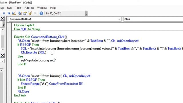Click the Break (pause) toolbar icon
This screenshot has width=183, height=103.
pyautogui.click(x=4, y=13)
